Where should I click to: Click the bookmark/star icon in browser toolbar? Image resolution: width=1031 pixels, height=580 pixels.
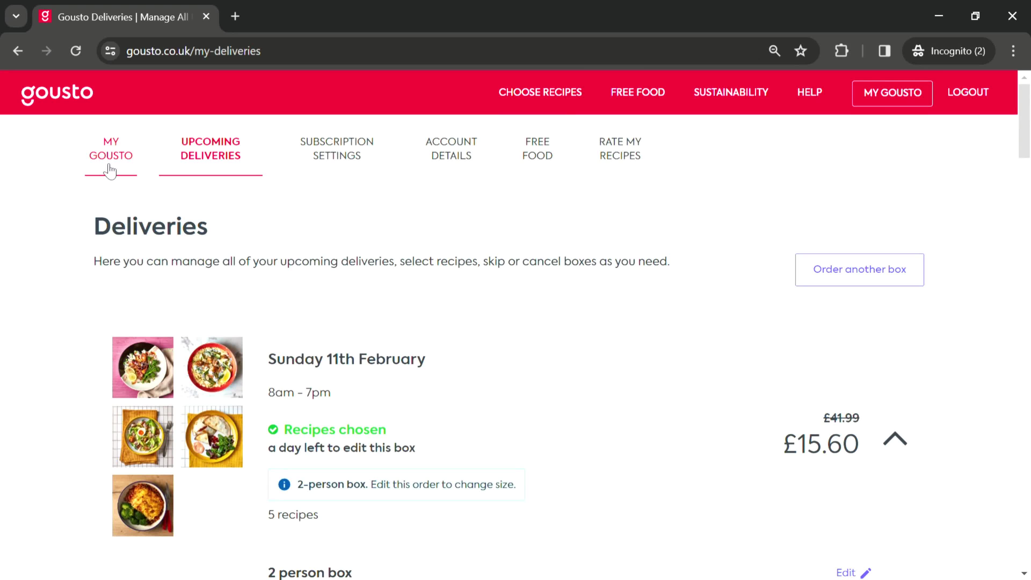(x=801, y=50)
